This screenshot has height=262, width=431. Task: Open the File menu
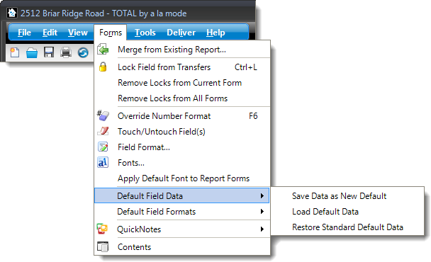(x=24, y=33)
